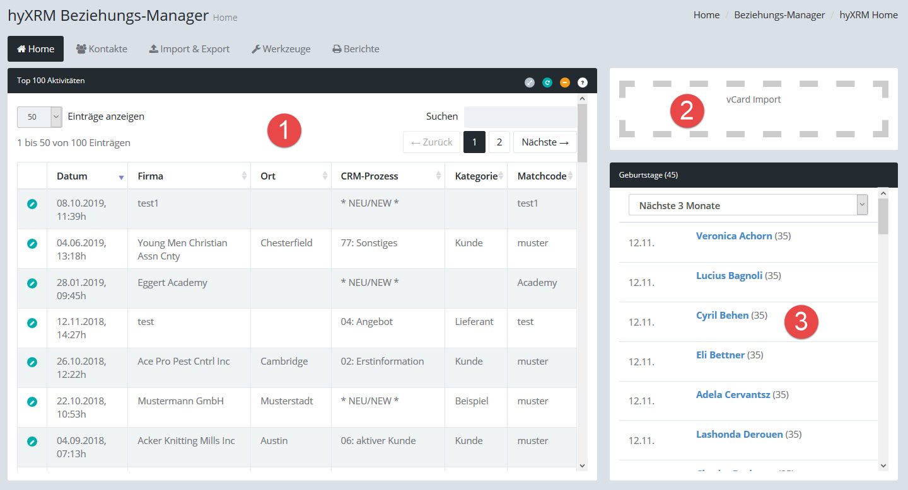
Task: Click the gray expand/fullscreen icon in Top 100 Aktivitäten header
Action: point(530,82)
